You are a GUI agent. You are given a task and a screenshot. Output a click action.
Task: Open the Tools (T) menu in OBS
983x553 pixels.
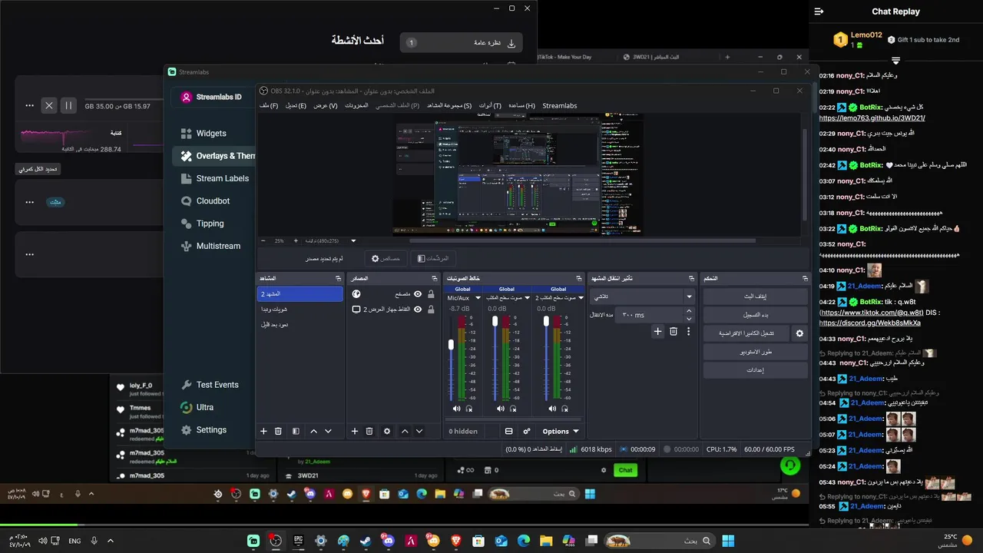coord(490,106)
